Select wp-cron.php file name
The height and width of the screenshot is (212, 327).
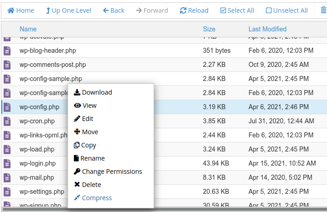click(37, 121)
